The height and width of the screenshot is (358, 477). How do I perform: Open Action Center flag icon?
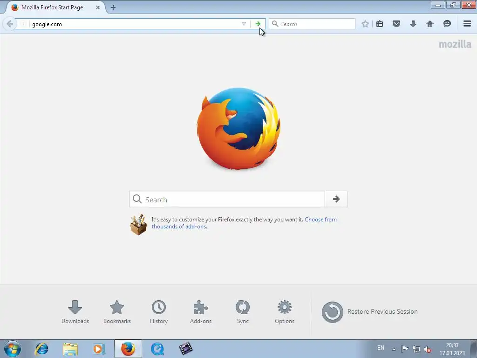pos(405,349)
